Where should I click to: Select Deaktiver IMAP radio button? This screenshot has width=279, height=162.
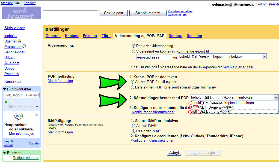(133, 131)
